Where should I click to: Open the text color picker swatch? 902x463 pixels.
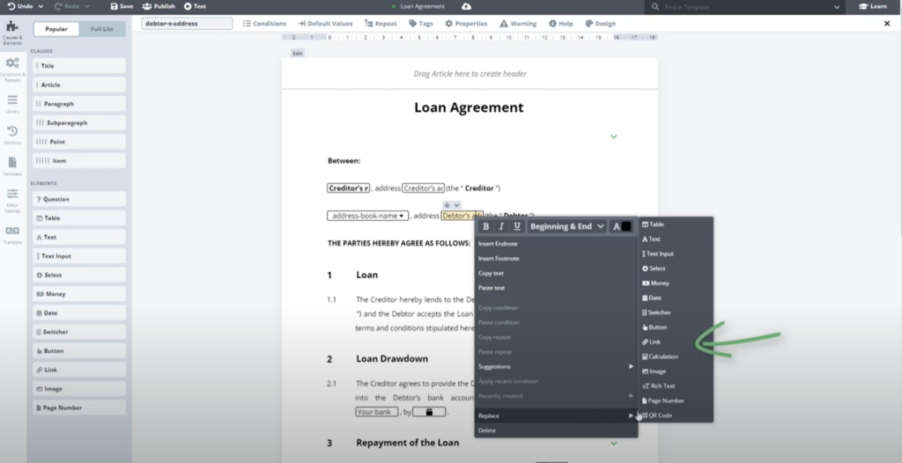pos(626,226)
